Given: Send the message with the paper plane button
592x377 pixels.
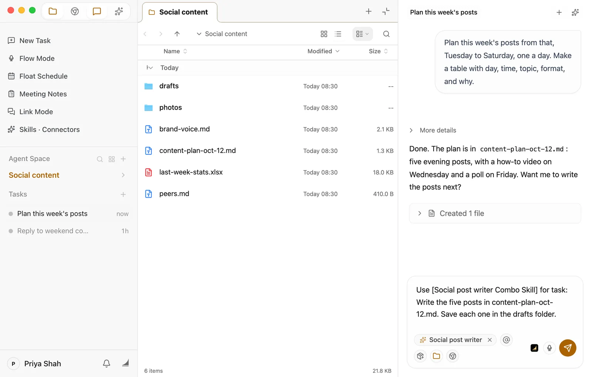Looking at the screenshot, I should (x=568, y=348).
